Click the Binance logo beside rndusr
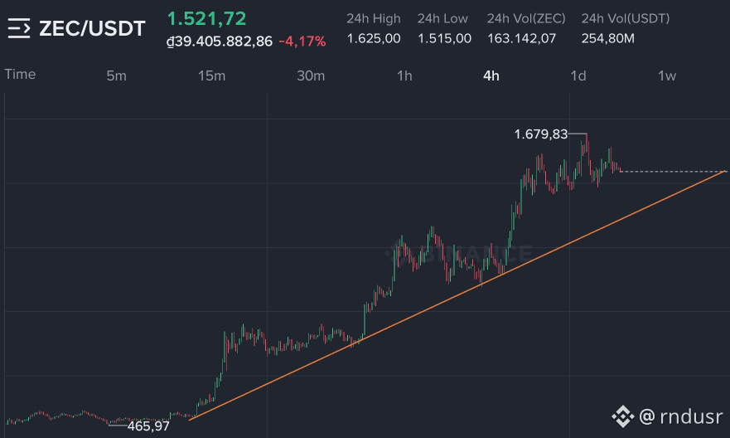The image size is (730, 438). pyautogui.click(x=622, y=416)
